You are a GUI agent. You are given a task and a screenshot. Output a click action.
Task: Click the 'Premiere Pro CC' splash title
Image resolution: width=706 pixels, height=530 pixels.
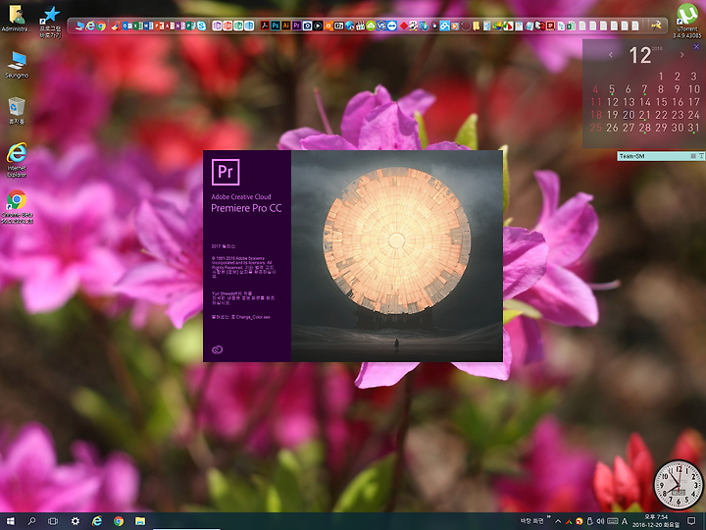pyautogui.click(x=246, y=208)
